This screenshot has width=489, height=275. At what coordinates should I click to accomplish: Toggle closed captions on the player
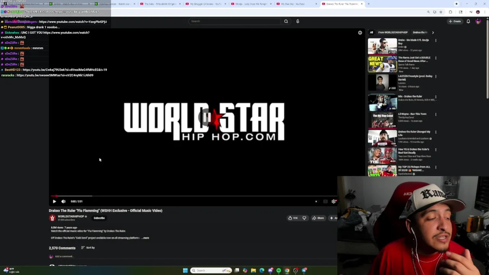coord(325,201)
